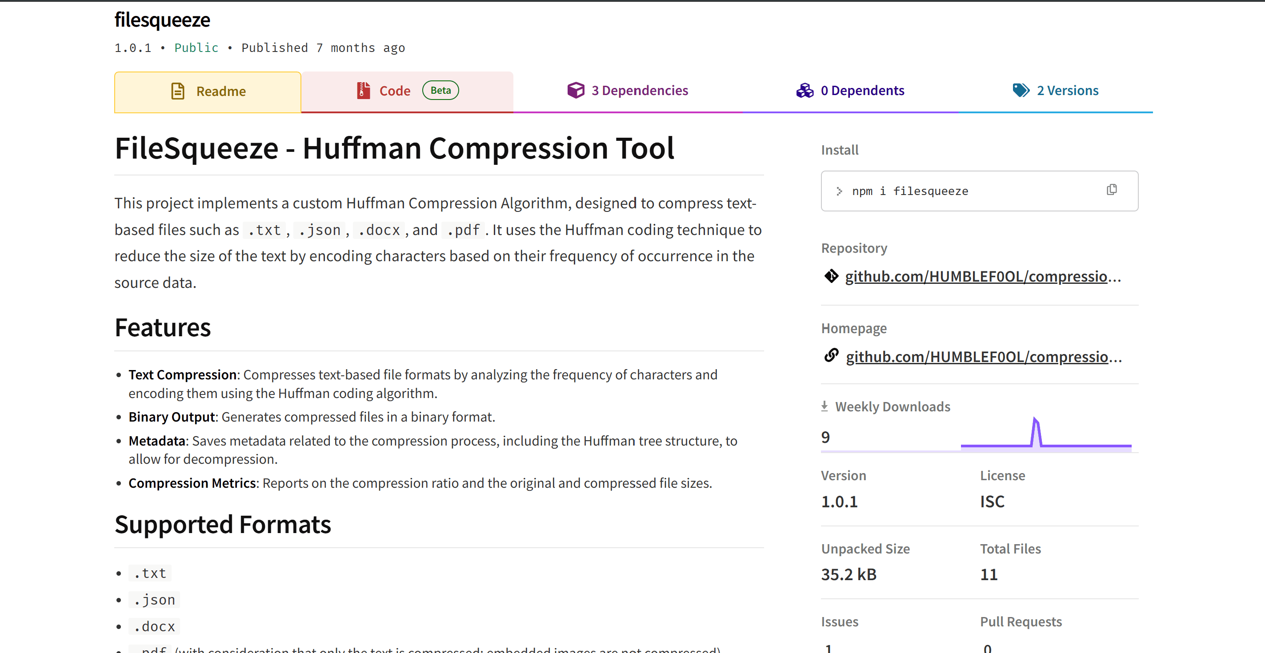Show the 2 Versions tab

pos(1067,91)
